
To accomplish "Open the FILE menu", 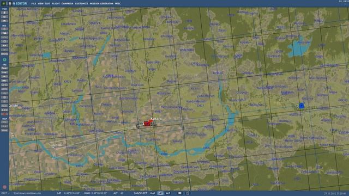I will (x=34, y=4).
